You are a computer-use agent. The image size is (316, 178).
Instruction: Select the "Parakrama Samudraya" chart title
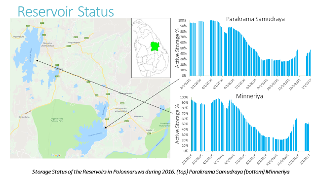[x=255, y=19]
